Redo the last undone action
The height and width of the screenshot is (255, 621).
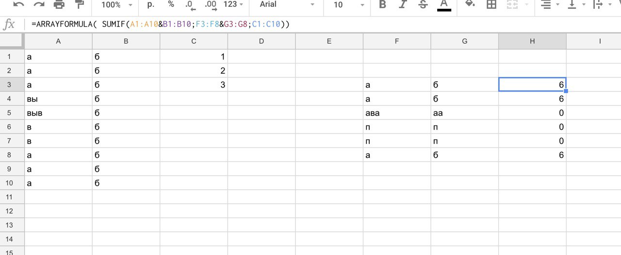click(38, 4)
